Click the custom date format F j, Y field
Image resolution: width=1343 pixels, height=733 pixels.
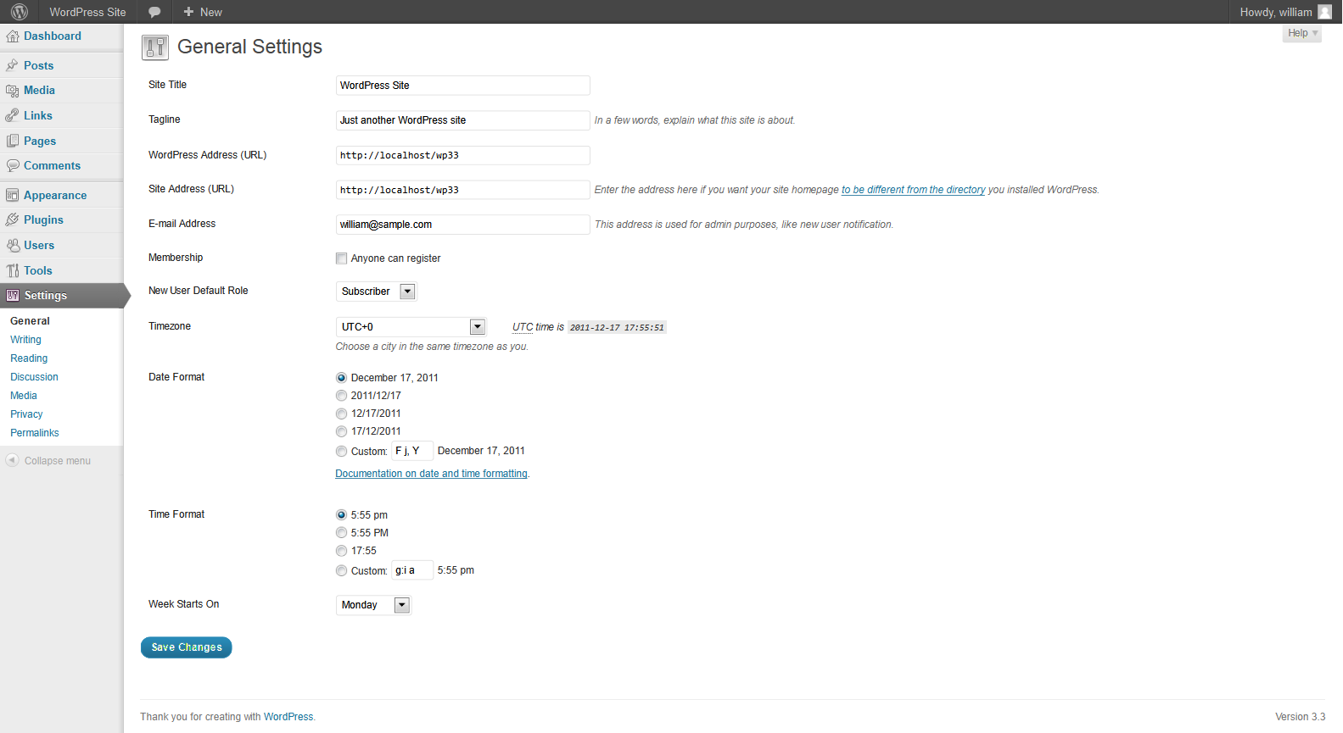tap(412, 451)
